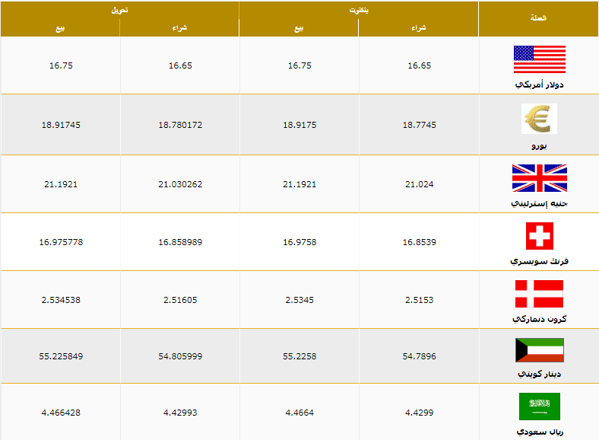Click the Kuwaiti dinar flag icon
599x440 pixels.
(540, 350)
